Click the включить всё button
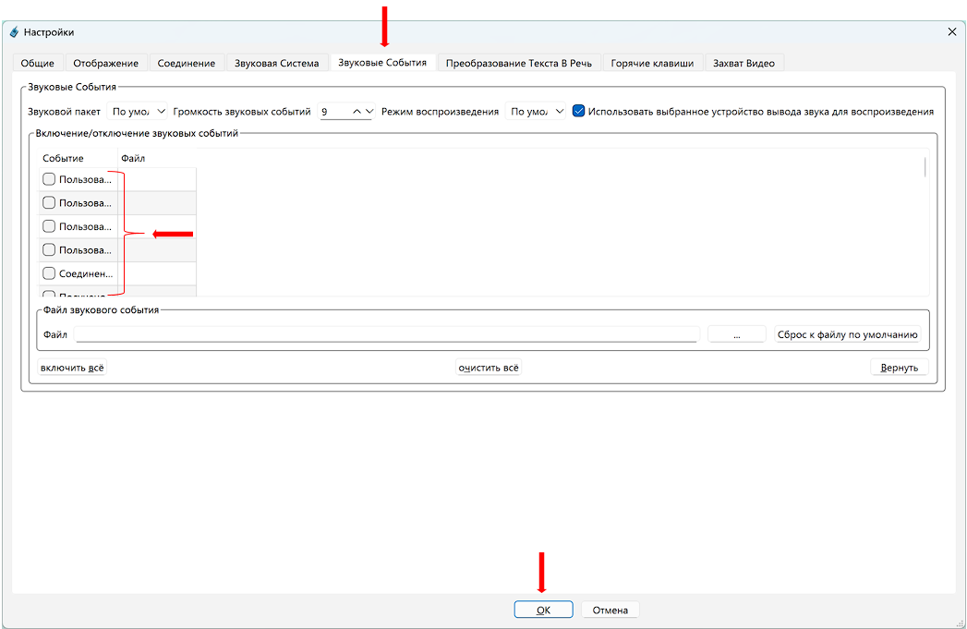Viewport: 967px width, 629px height. 72,368
